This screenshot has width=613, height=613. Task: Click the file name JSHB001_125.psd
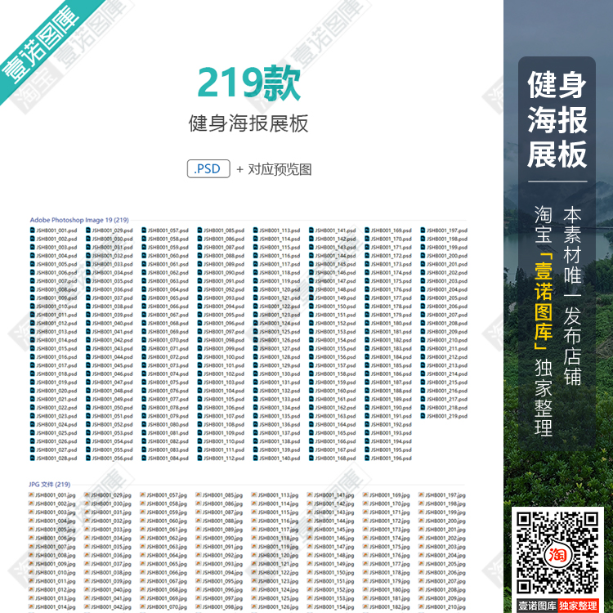click(x=280, y=332)
